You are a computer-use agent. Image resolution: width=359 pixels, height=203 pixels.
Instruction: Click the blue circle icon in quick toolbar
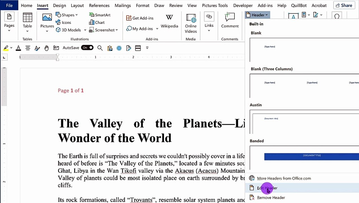coord(119,48)
